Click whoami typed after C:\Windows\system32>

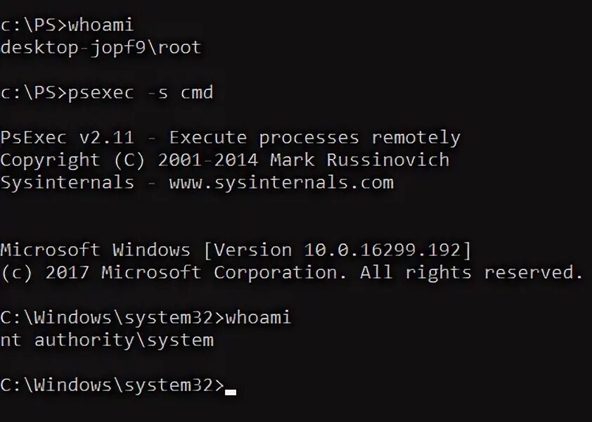pos(258,318)
